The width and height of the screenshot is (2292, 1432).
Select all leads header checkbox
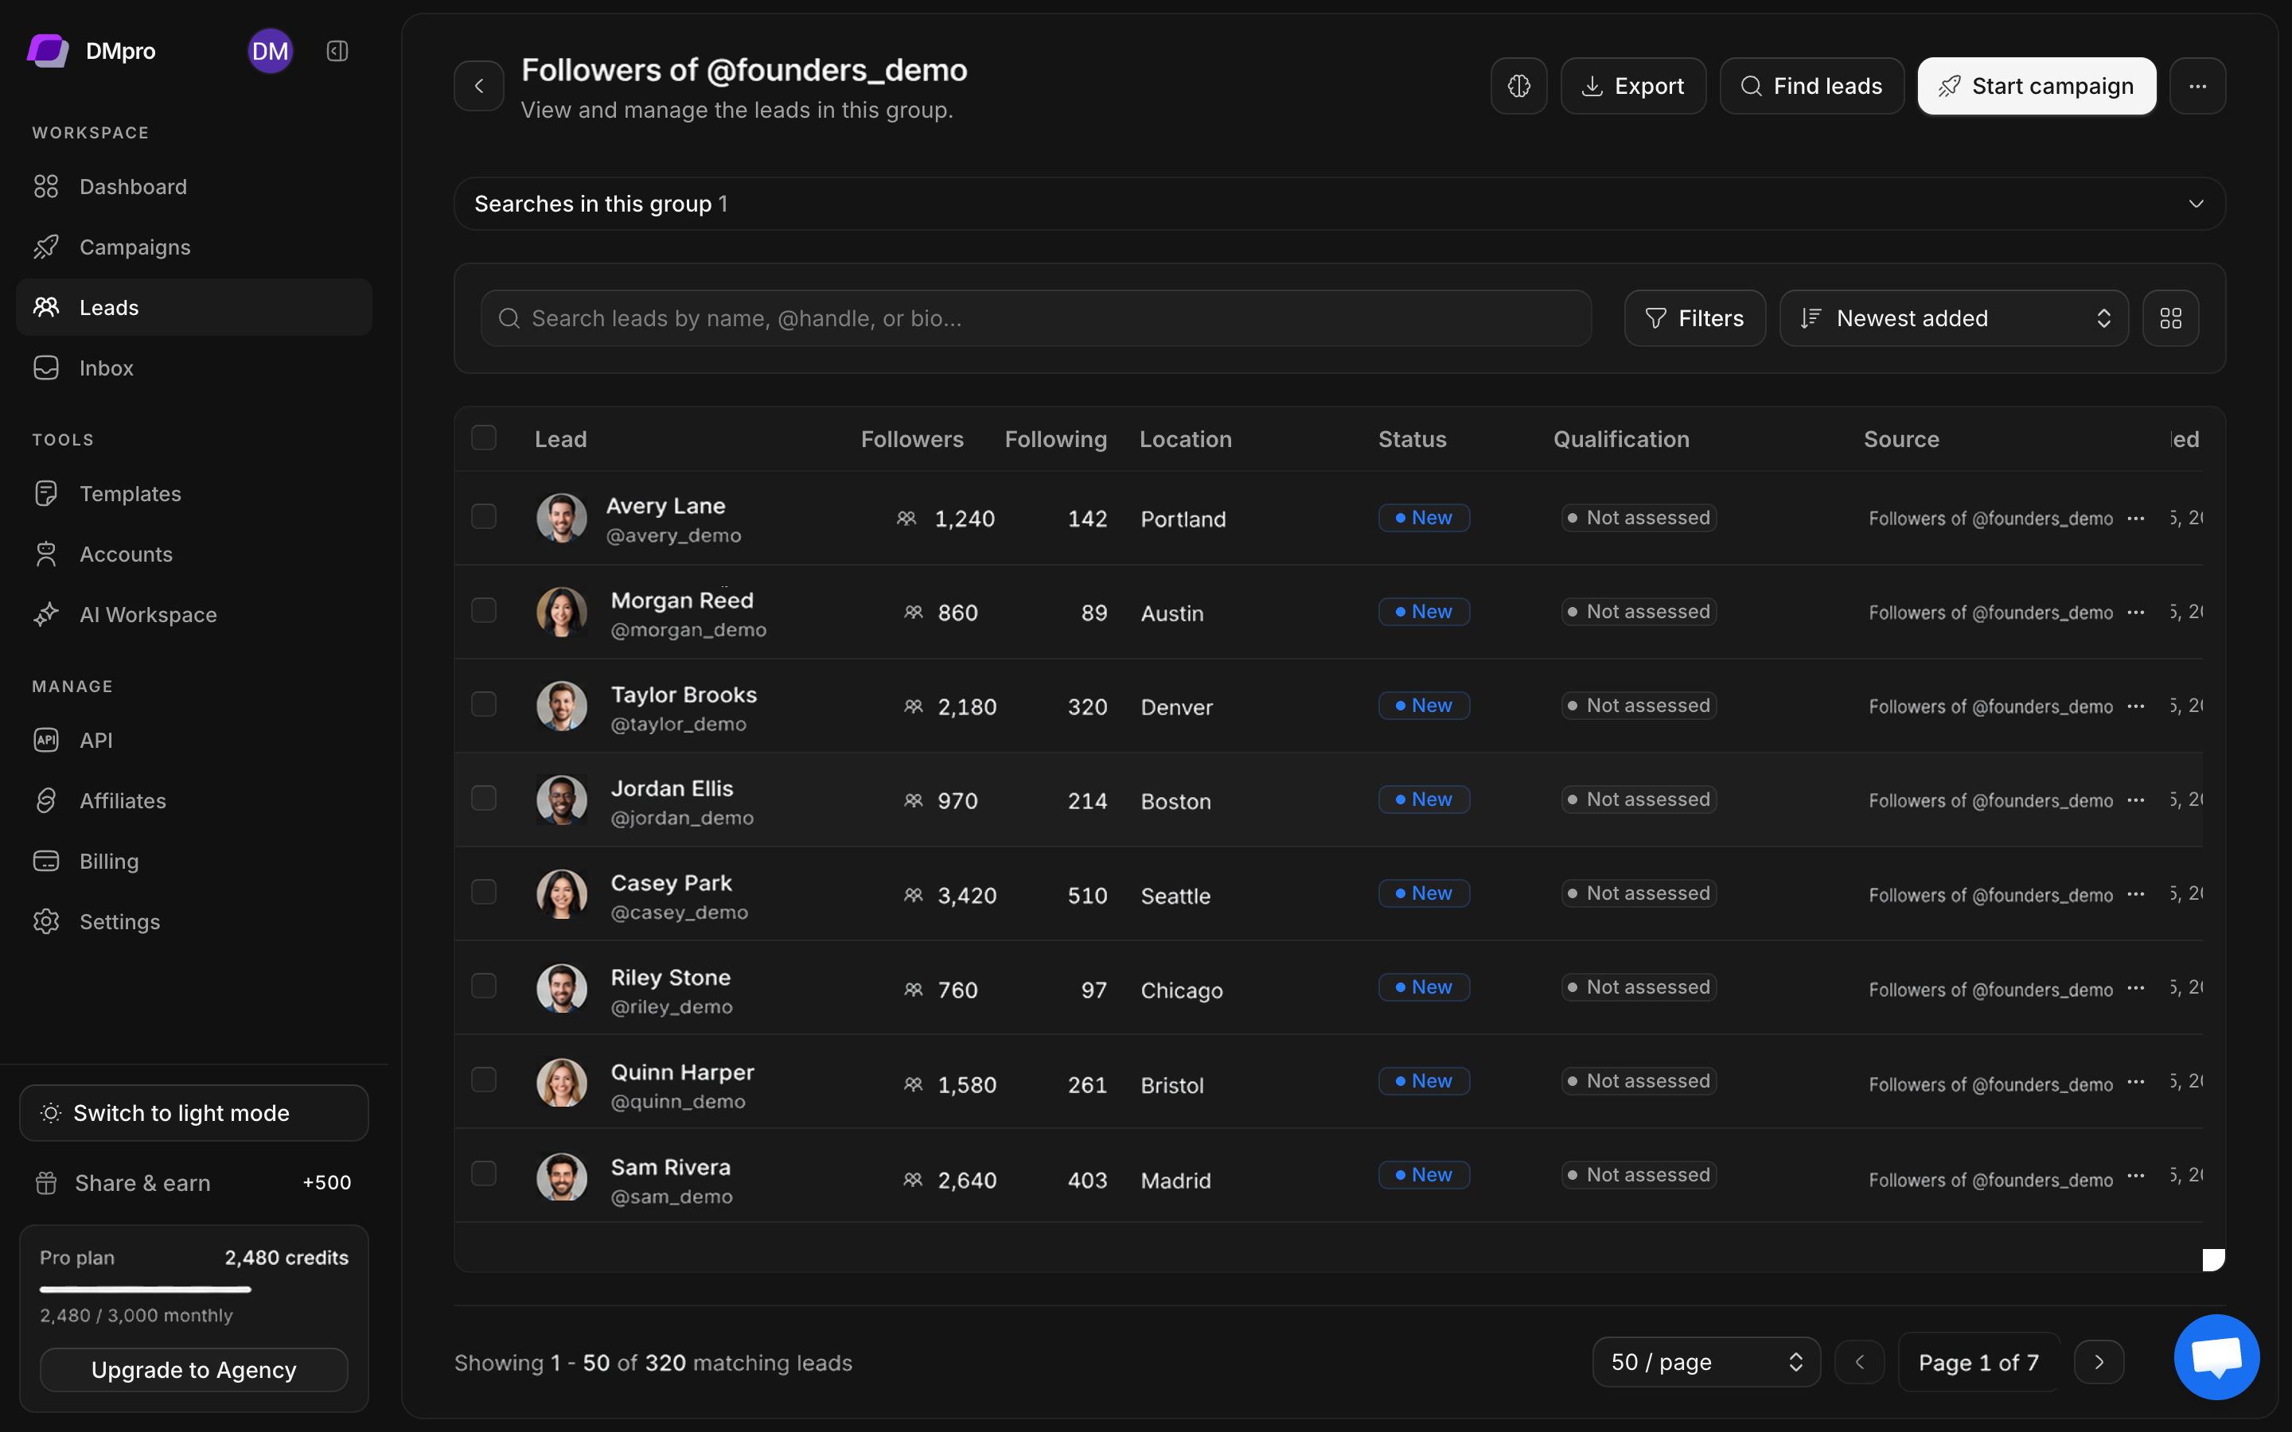pos(484,438)
